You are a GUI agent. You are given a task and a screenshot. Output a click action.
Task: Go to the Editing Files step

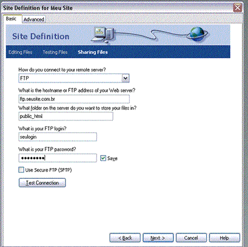[21, 52]
